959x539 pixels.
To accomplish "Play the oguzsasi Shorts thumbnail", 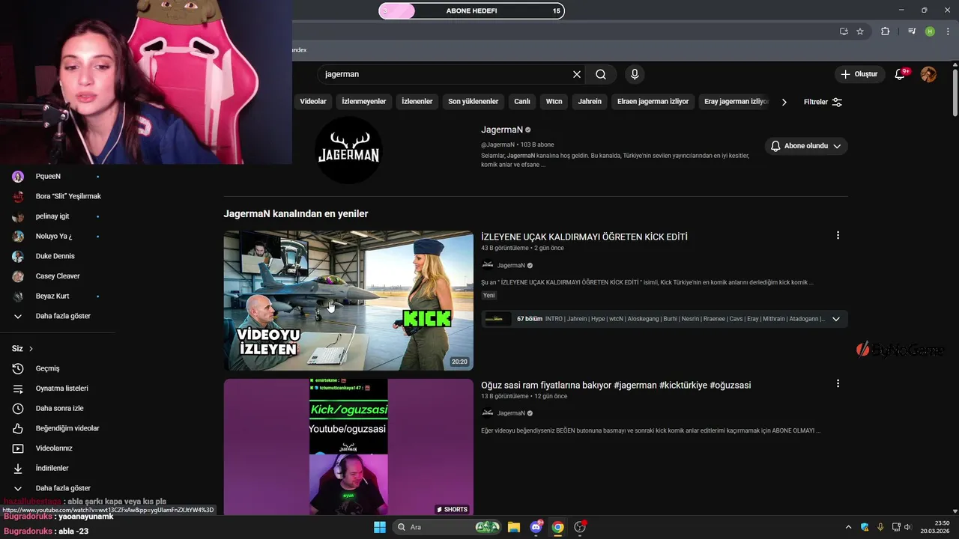I will 348,447.
